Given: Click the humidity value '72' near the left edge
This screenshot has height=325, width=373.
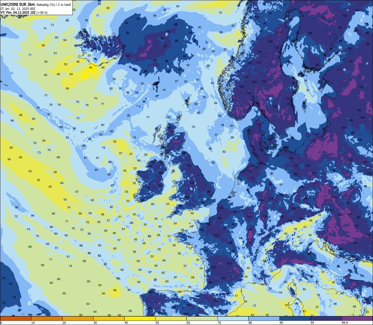Looking at the screenshot, I should [16, 217].
